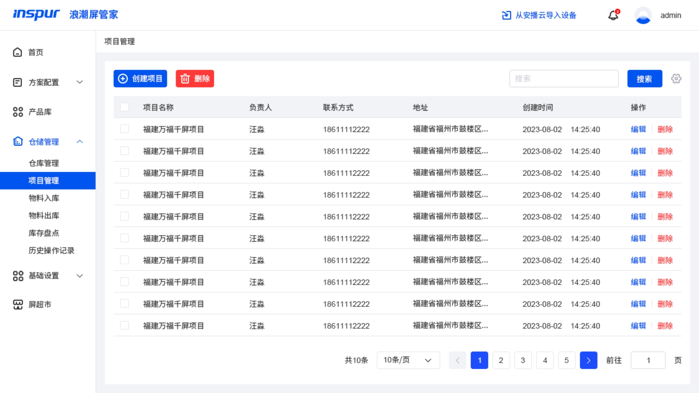The height and width of the screenshot is (393, 699).
Task: Open 库存盘点 submenu item
Action: (x=48, y=233)
